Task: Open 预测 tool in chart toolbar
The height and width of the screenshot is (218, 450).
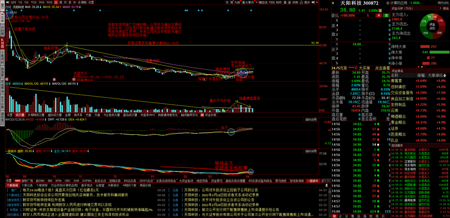Action: [x=295, y=2]
